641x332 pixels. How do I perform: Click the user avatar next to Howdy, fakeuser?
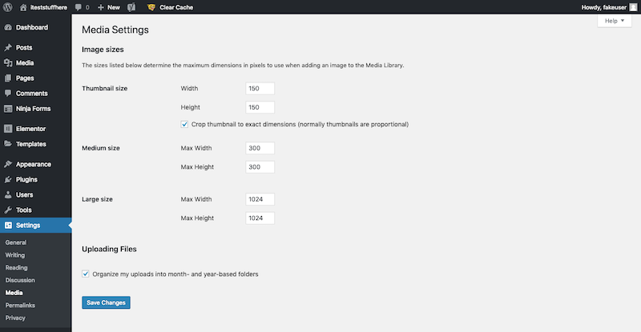click(633, 7)
